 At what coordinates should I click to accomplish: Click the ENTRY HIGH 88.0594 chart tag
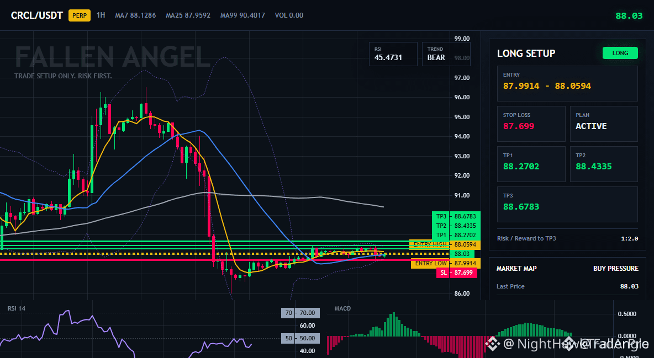pos(445,244)
